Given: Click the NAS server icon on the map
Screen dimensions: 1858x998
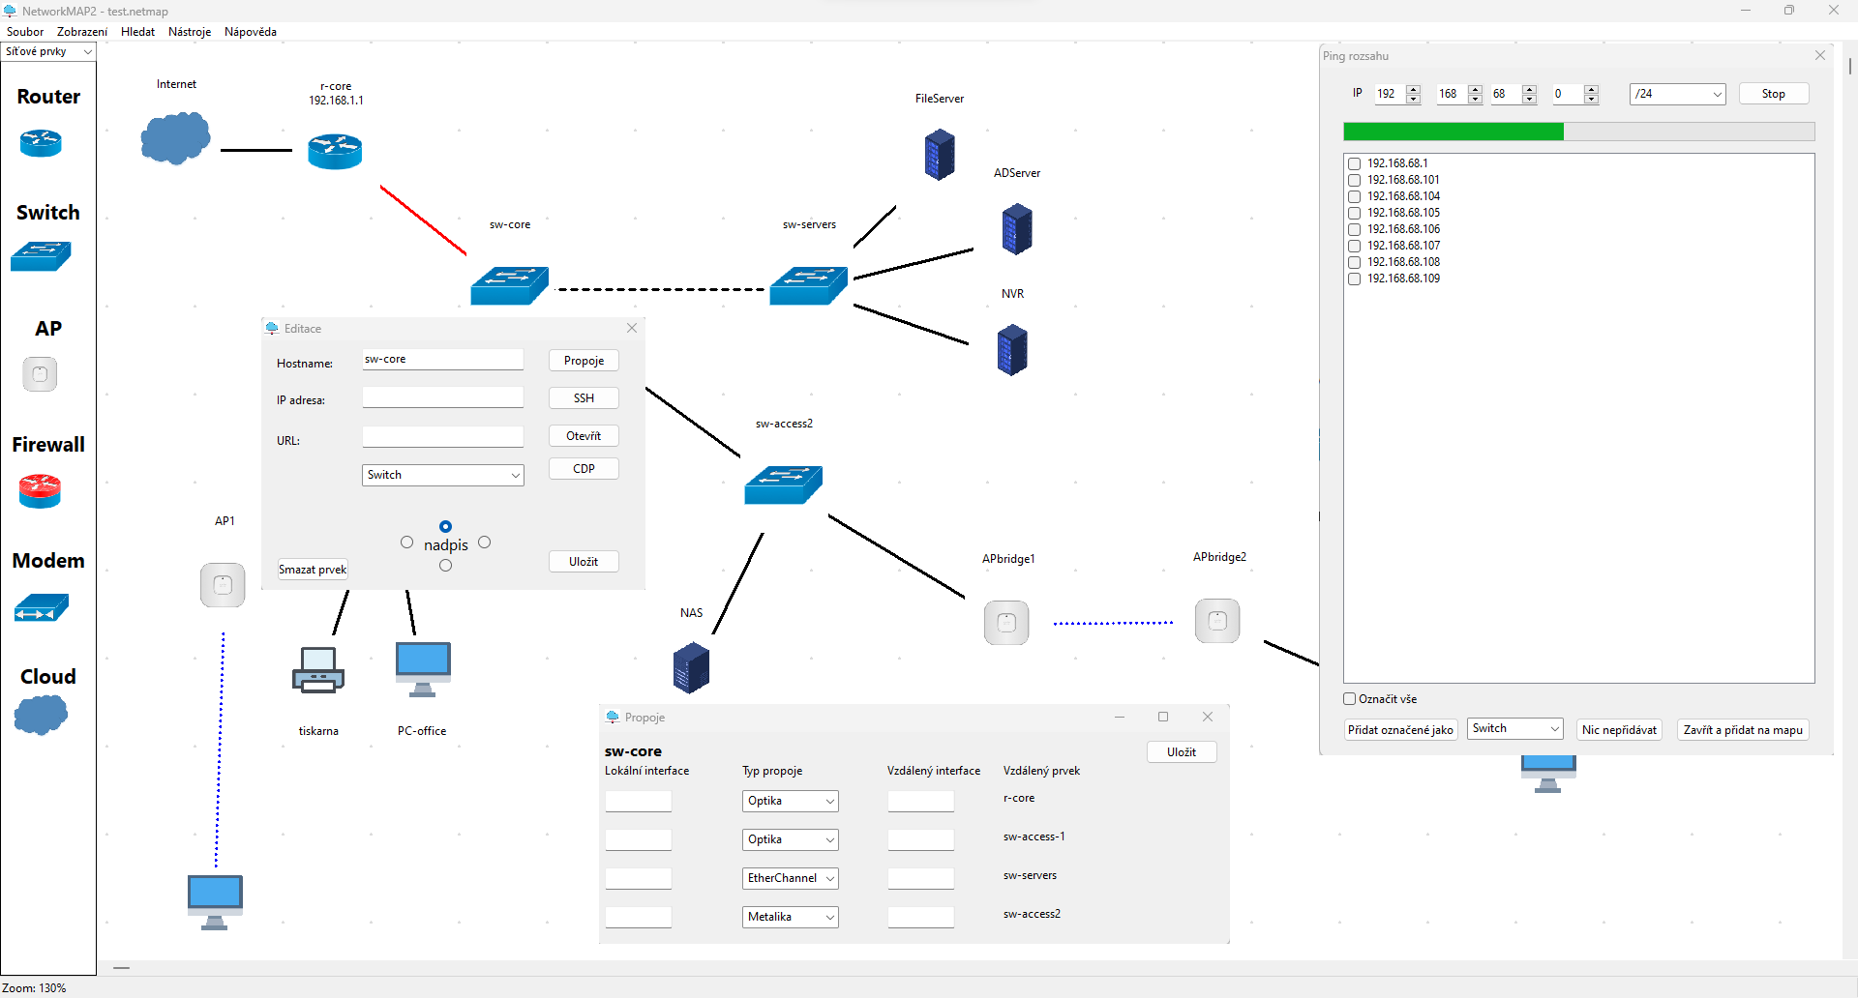Looking at the screenshot, I should pyautogui.click(x=691, y=667).
